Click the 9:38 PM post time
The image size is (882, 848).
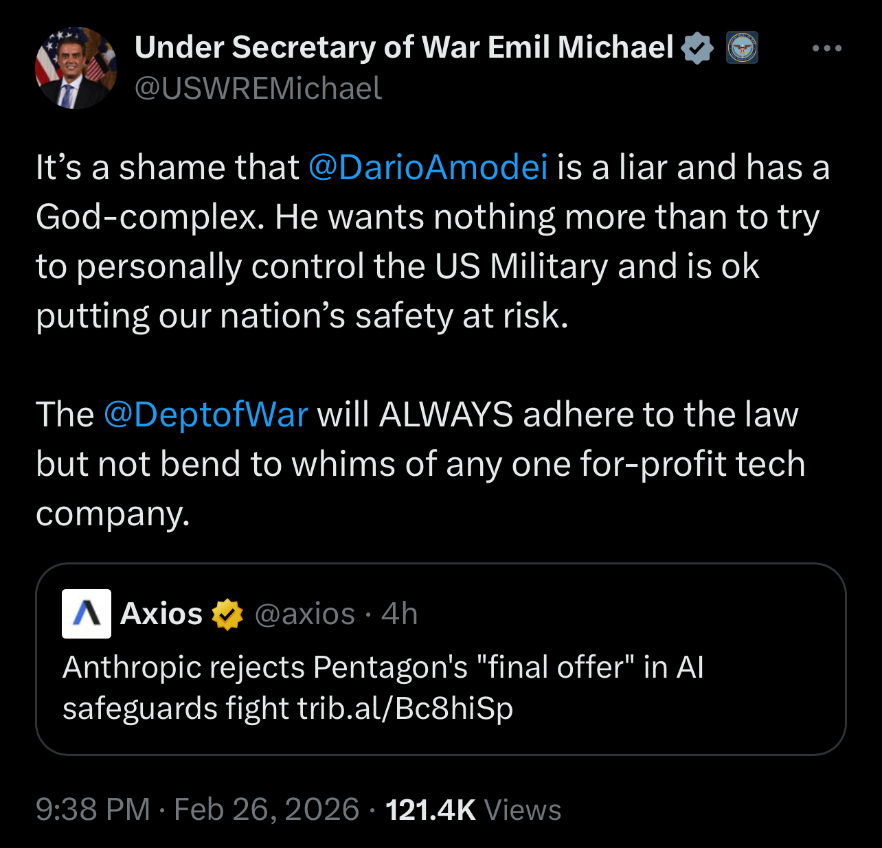tap(93, 810)
